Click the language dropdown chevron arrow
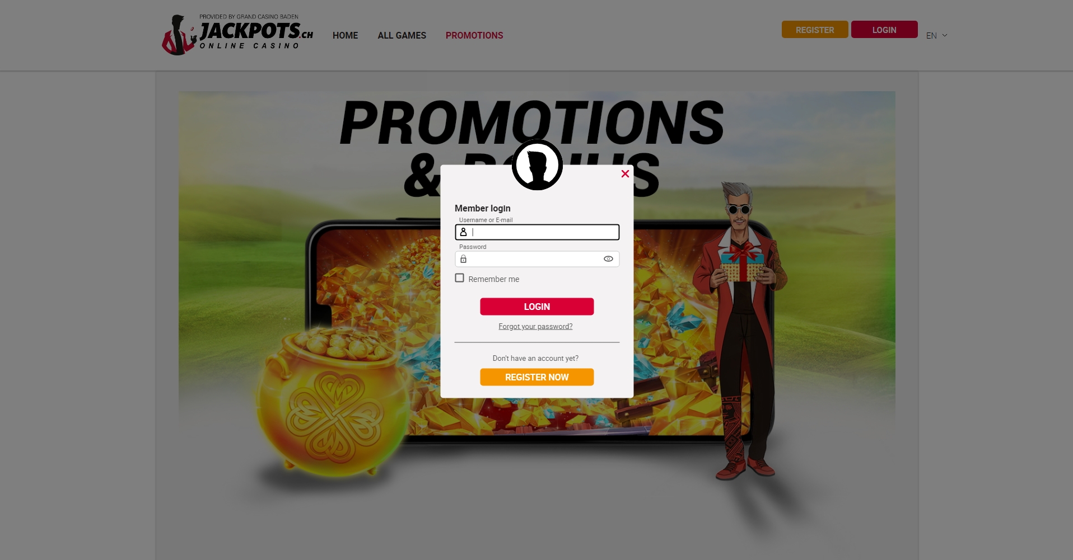 pos(945,35)
